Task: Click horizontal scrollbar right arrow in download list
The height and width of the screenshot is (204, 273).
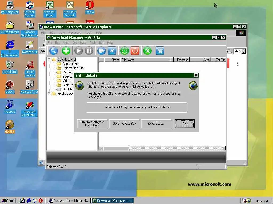Action: (223, 148)
